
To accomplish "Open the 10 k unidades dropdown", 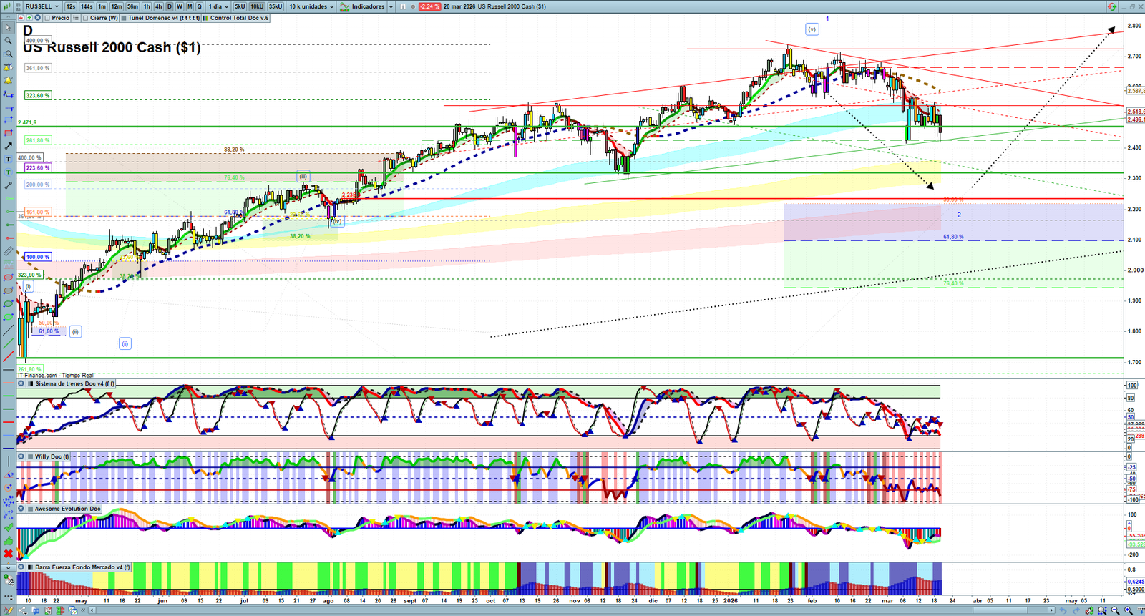I will (311, 6).
